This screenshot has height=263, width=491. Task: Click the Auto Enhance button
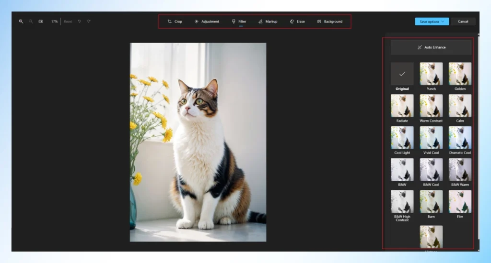tap(431, 47)
